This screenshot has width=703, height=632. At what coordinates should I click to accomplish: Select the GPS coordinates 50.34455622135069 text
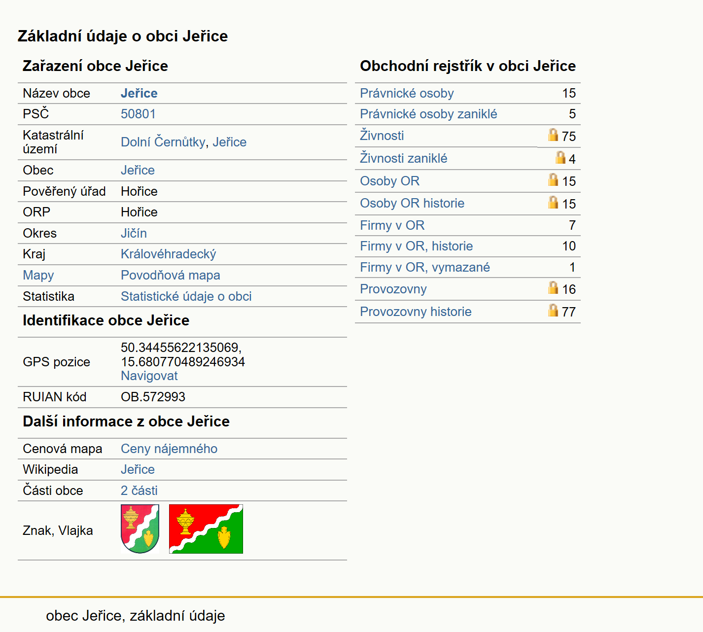pyautogui.click(x=181, y=348)
